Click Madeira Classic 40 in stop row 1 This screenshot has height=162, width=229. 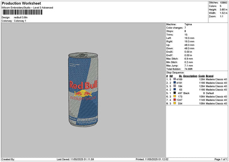[x=216, y=79]
